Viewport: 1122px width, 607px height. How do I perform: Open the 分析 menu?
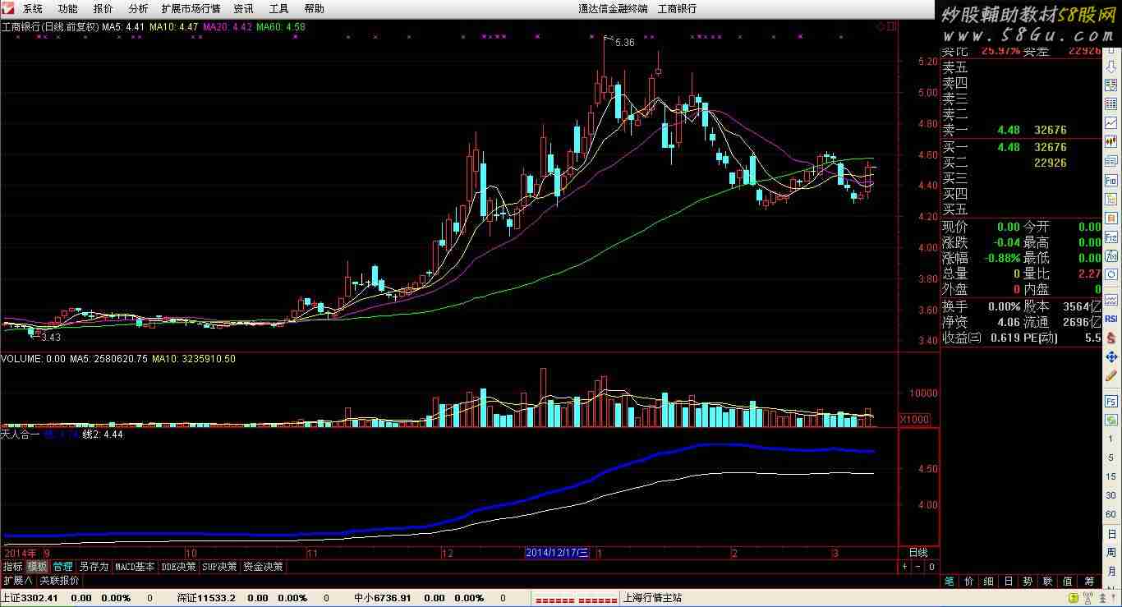click(139, 8)
